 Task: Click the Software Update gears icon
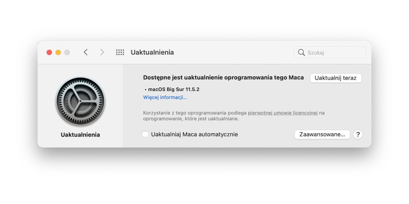tap(80, 101)
